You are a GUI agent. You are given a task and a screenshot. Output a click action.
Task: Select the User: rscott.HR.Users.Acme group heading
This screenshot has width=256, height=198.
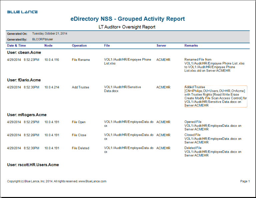(33, 165)
